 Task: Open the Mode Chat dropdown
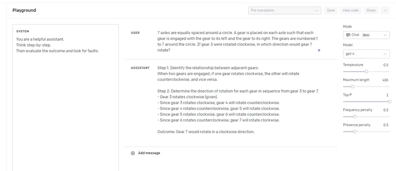(366, 35)
